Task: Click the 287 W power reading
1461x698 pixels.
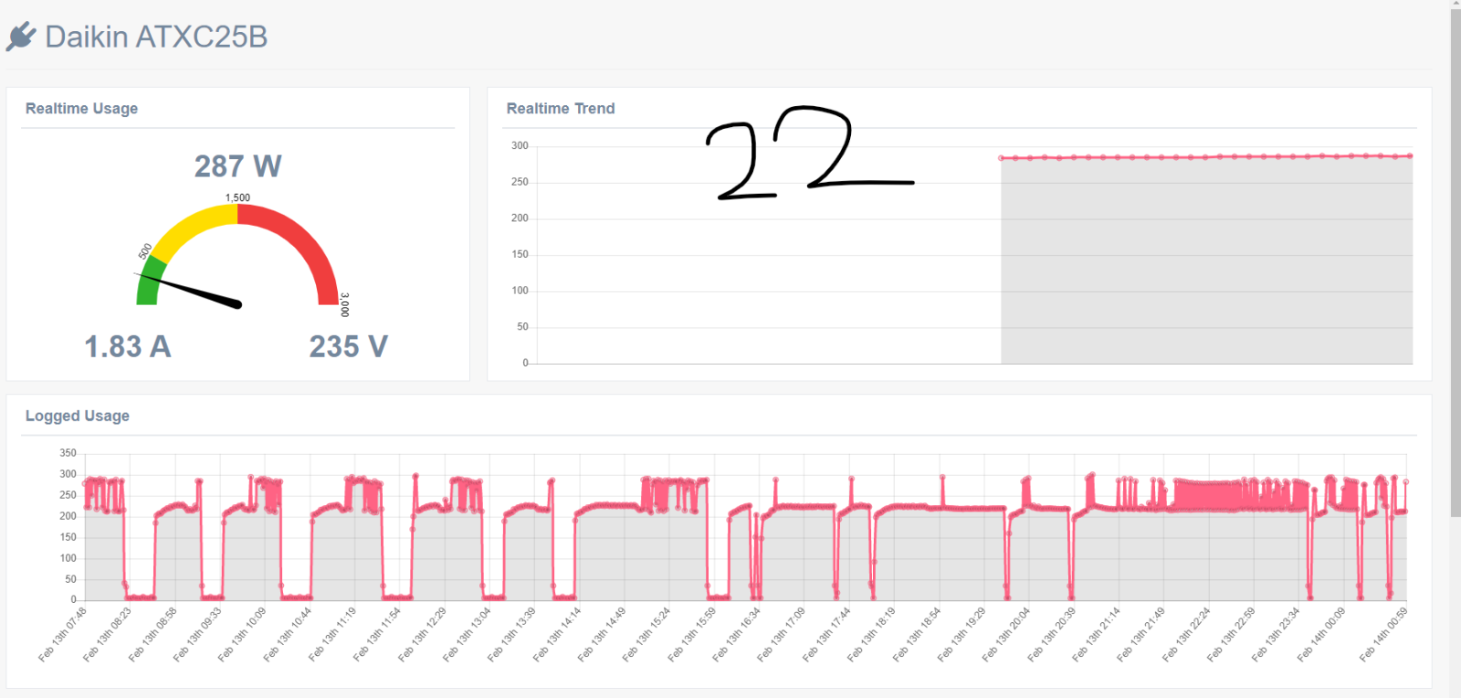Action: (x=238, y=166)
